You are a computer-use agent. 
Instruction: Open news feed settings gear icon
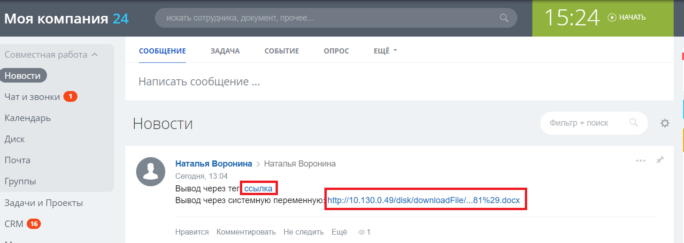tap(665, 123)
